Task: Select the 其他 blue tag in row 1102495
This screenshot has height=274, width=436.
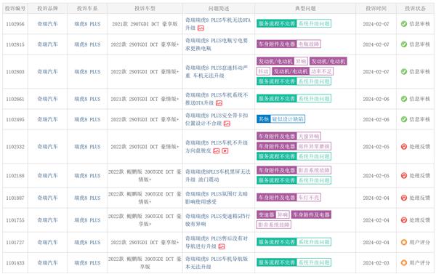Action: pyautogui.click(x=263, y=119)
